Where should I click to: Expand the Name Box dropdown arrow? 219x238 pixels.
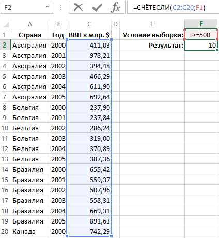tap(48, 7)
